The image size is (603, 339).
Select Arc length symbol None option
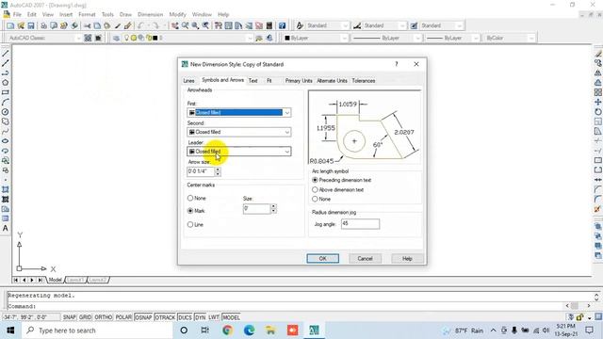click(315, 199)
